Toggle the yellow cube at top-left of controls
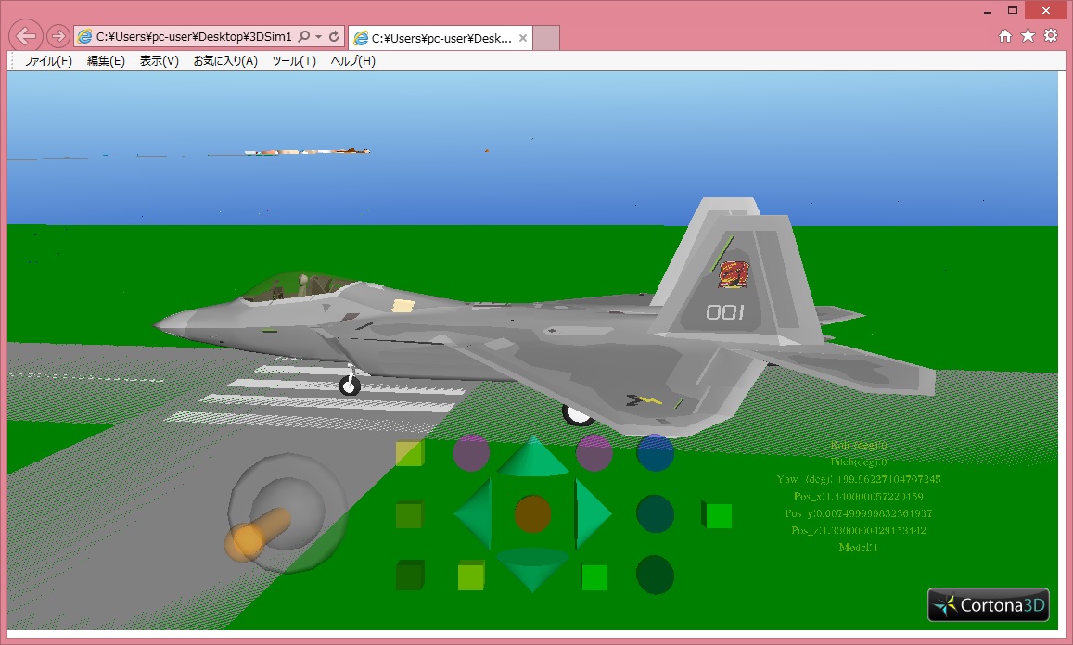Image resolution: width=1073 pixels, height=645 pixels. pos(409,453)
